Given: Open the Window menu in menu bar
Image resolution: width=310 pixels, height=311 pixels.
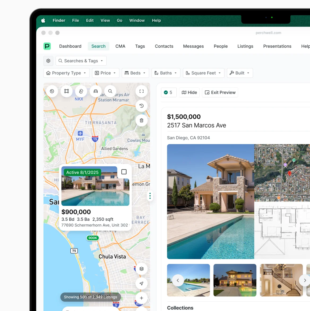Looking at the screenshot, I should [137, 20].
